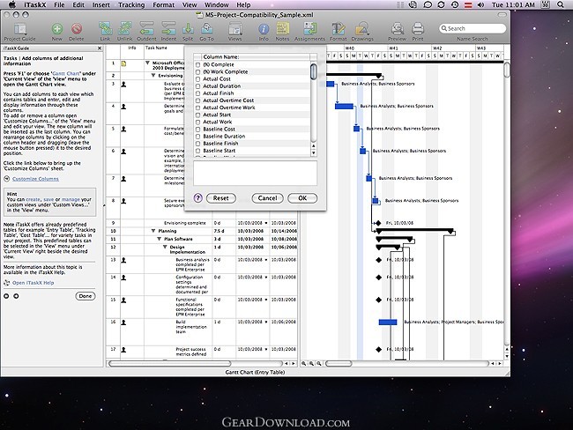This screenshot has width=573, height=430.
Task: Click the first Gantt zoom magnifier icon
Action: (303, 364)
